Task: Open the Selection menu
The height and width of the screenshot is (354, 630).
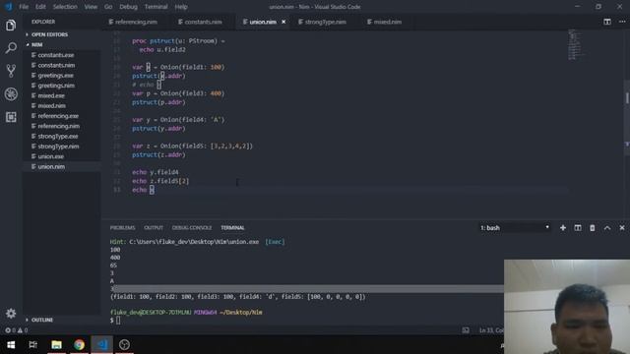Action: [65, 7]
